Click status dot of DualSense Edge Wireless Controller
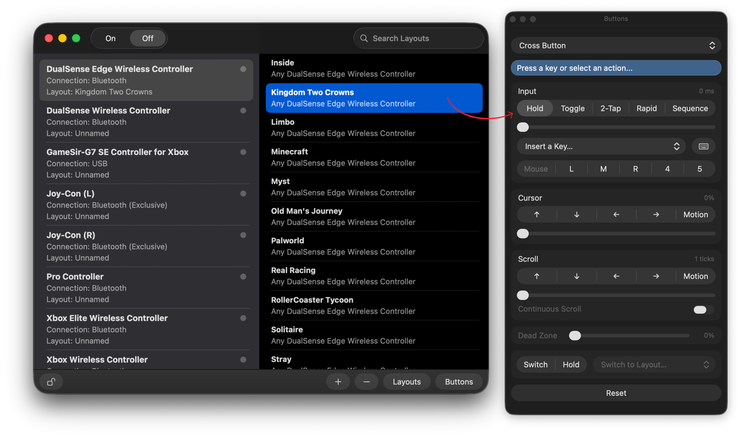741x438 pixels. click(243, 69)
